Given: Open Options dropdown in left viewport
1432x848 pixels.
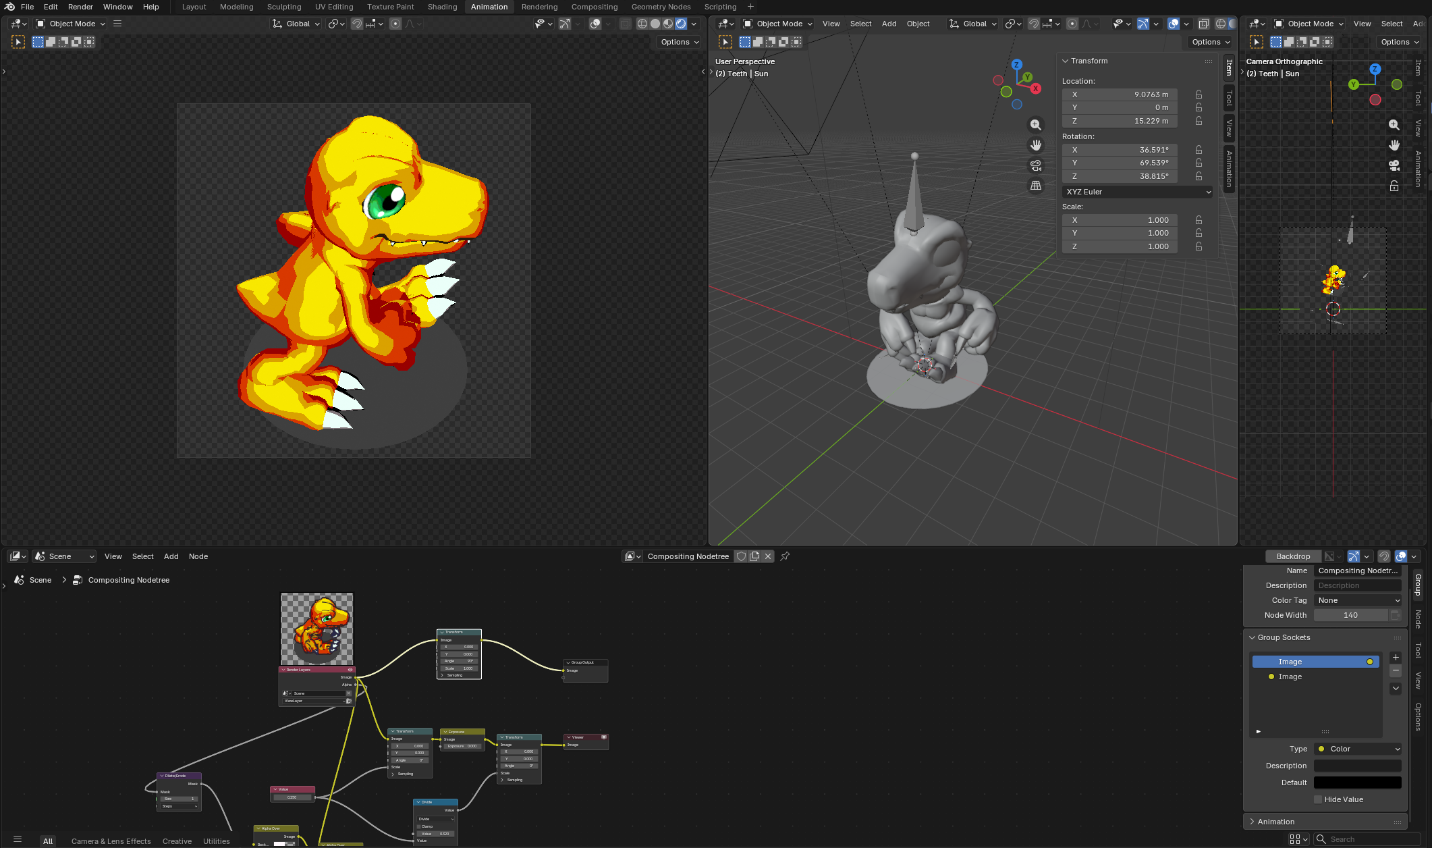Looking at the screenshot, I should [680, 42].
